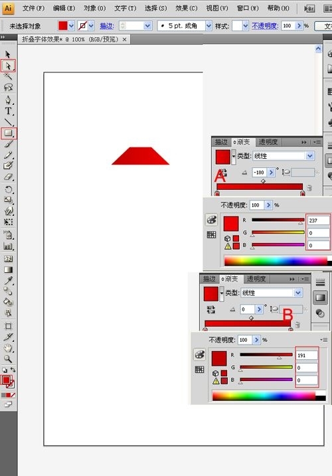332x476 pixels.
Task: Open stroke color dropdown in control bar
Action: pyautogui.click(x=91, y=26)
